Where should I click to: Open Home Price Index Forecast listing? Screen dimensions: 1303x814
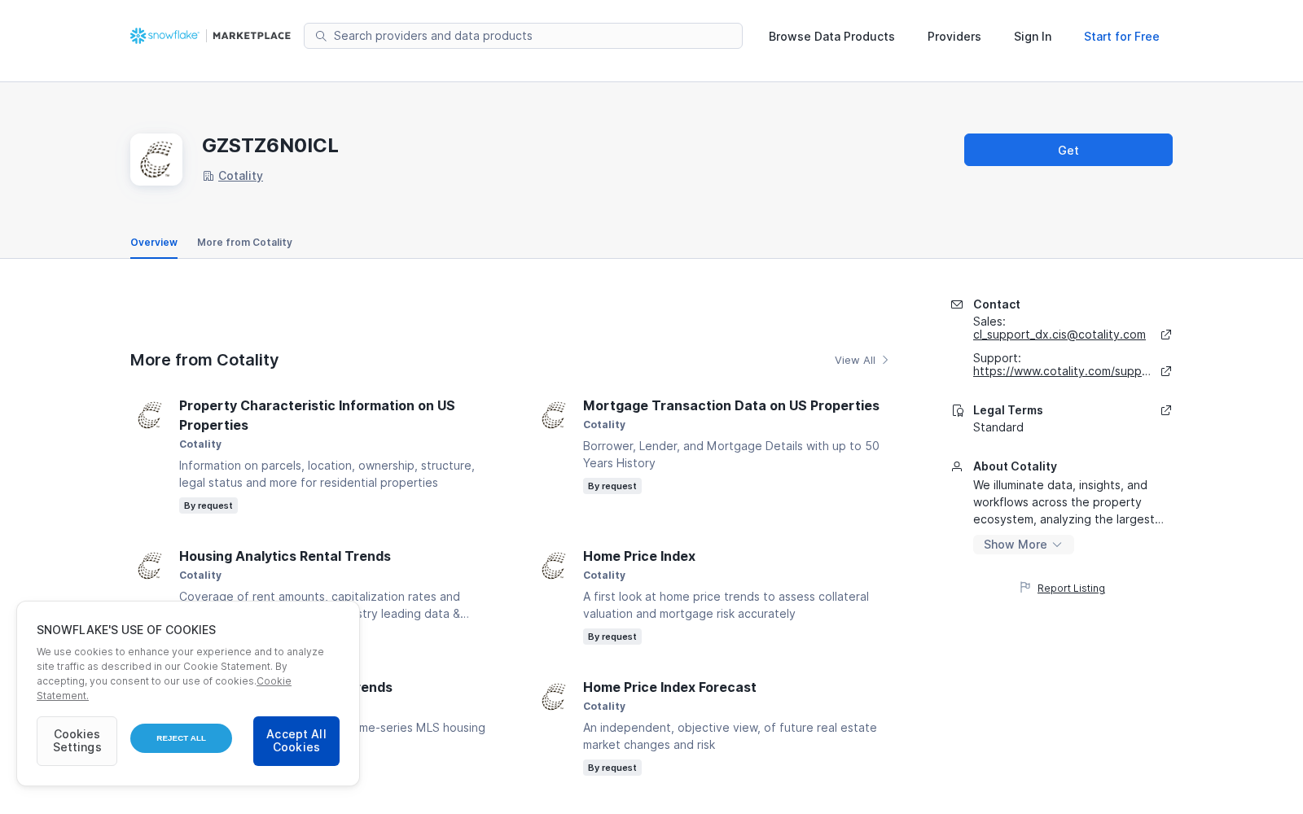click(x=669, y=687)
